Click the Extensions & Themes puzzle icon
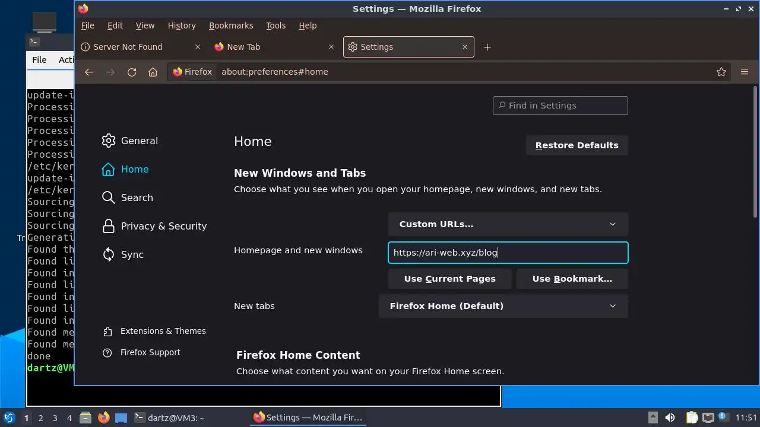Image resolution: width=760 pixels, height=427 pixels. point(107,331)
